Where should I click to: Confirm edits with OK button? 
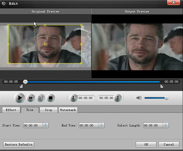146,145
